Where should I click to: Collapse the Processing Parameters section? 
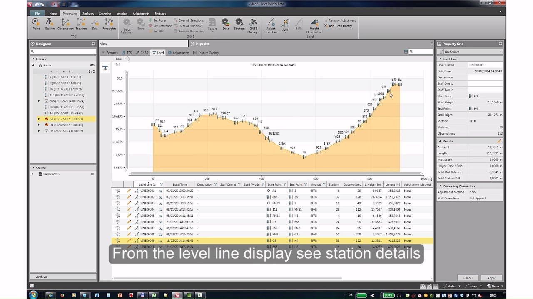pyautogui.click(x=440, y=186)
